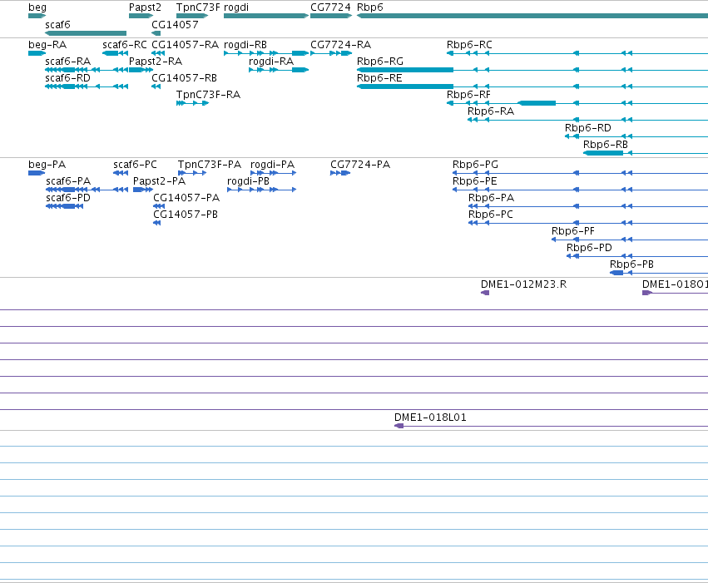Click the TpnC73F-RA transcript
Viewport: 708px width, 583px height.
click(x=193, y=103)
